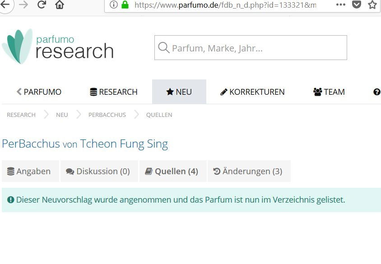Image resolution: width=381 pixels, height=264 pixels.
Task: Select the NEU navigation item
Action: click(179, 92)
